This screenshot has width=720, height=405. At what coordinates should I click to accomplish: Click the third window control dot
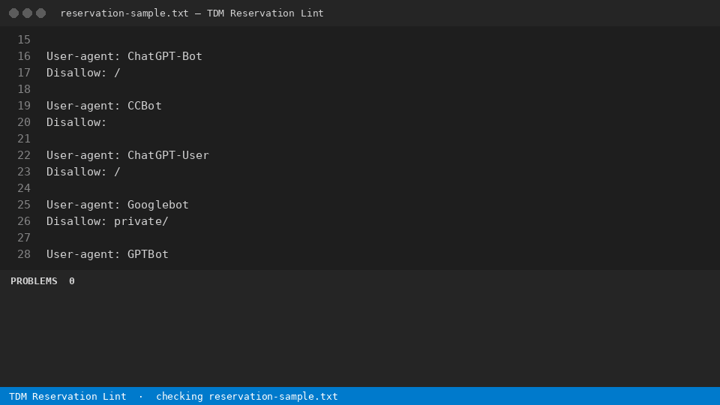[x=40, y=13]
